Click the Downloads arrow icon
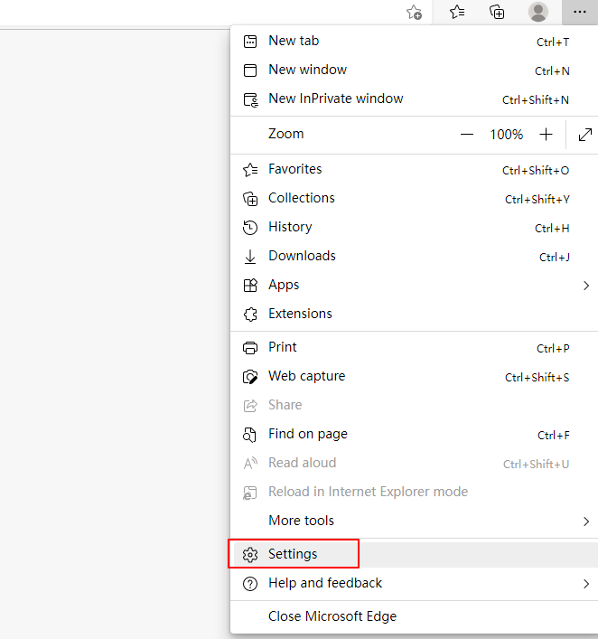The width and height of the screenshot is (598, 639). [250, 257]
